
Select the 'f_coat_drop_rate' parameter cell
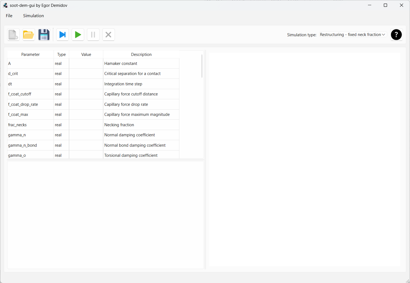(x=31, y=104)
